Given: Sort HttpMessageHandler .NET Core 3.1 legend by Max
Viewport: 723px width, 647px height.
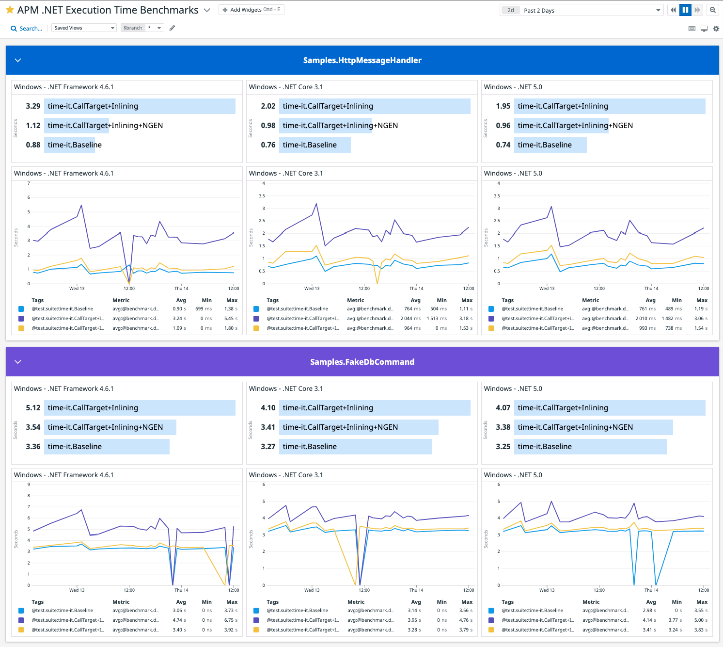Looking at the screenshot, I should coord(467,301).
